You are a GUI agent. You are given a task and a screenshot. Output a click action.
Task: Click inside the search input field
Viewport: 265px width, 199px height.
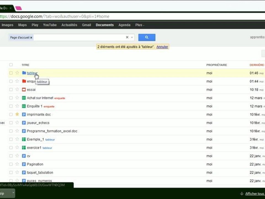(x=79, y=37)
